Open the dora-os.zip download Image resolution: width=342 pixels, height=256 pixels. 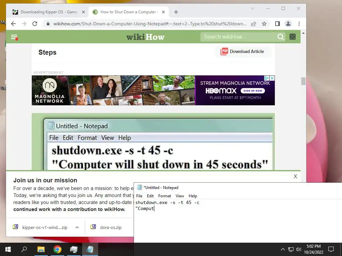pos(106,227)
